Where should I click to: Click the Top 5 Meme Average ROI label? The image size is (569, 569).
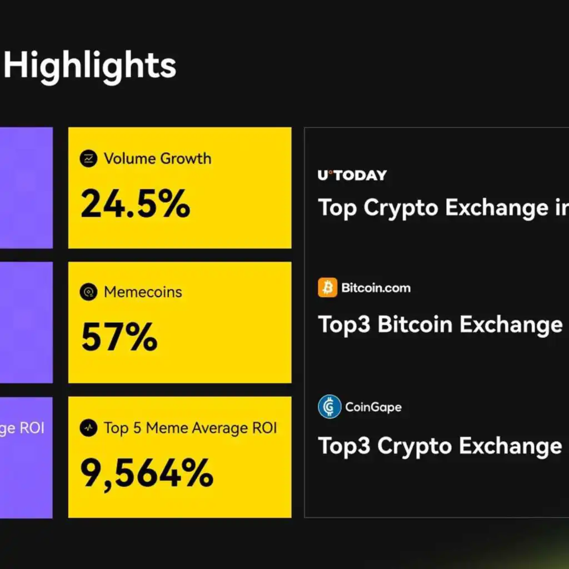click(190, 428)
